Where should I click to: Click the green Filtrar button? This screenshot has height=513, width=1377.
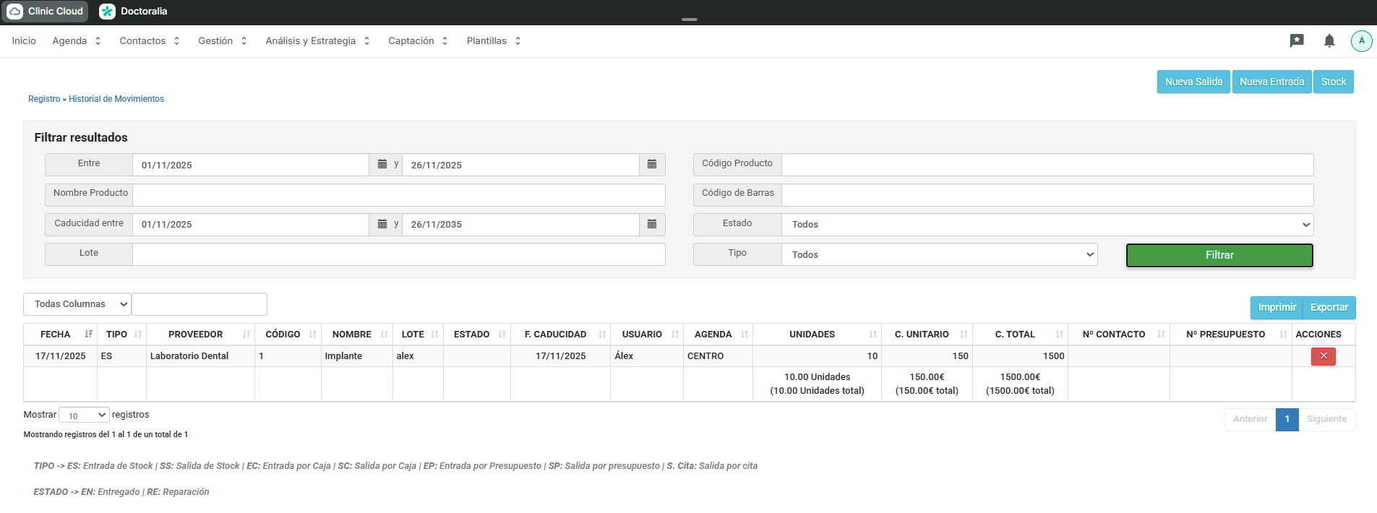point(1219,255)
